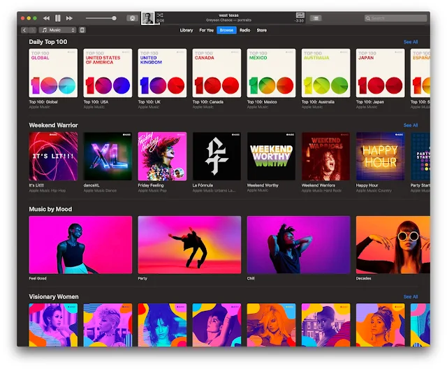Open the Music media picker dropdown
The image size is (447, 369).
[57, 30]
